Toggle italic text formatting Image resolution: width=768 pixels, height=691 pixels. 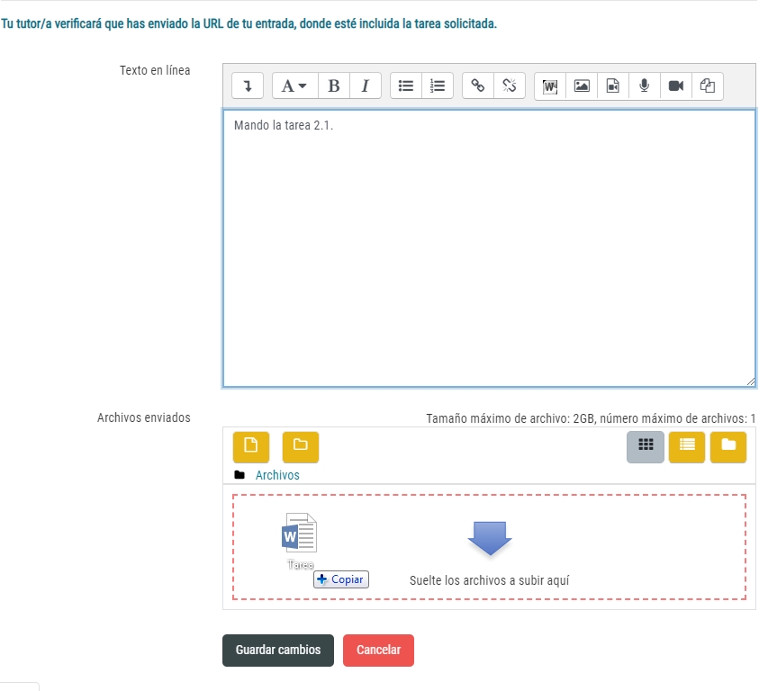click(x=365, y=85)
